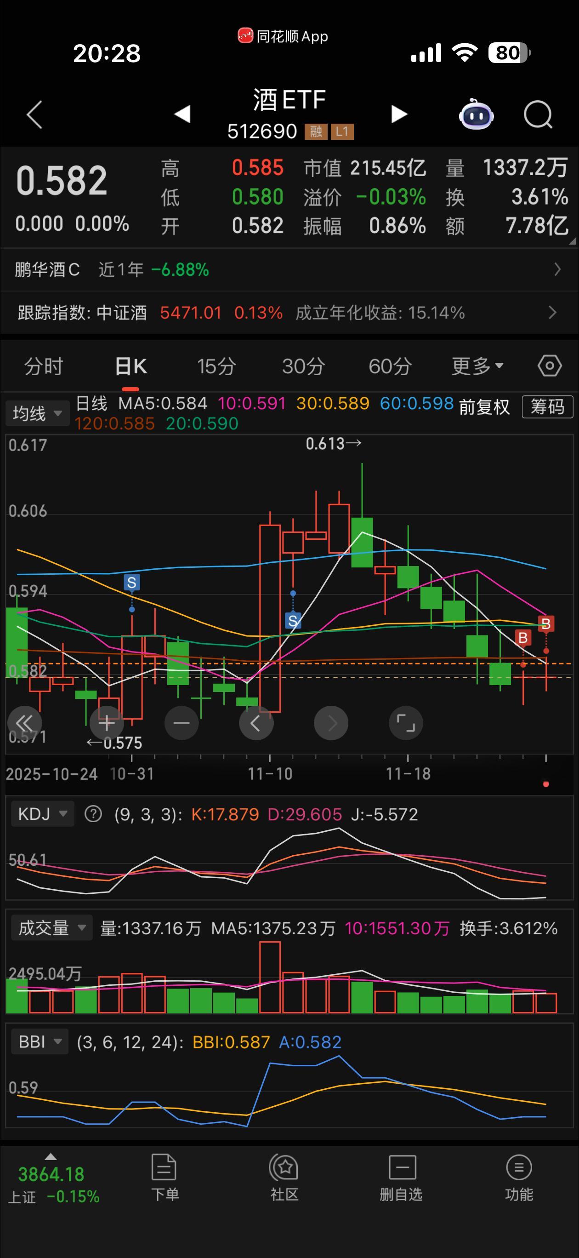This screenshot has width=579, height=1258.
Task: Open the BBI indicator dropdown
Action: coord(40,1041)
